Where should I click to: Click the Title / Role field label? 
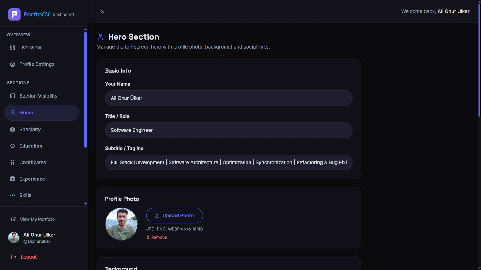pos(117,116)
